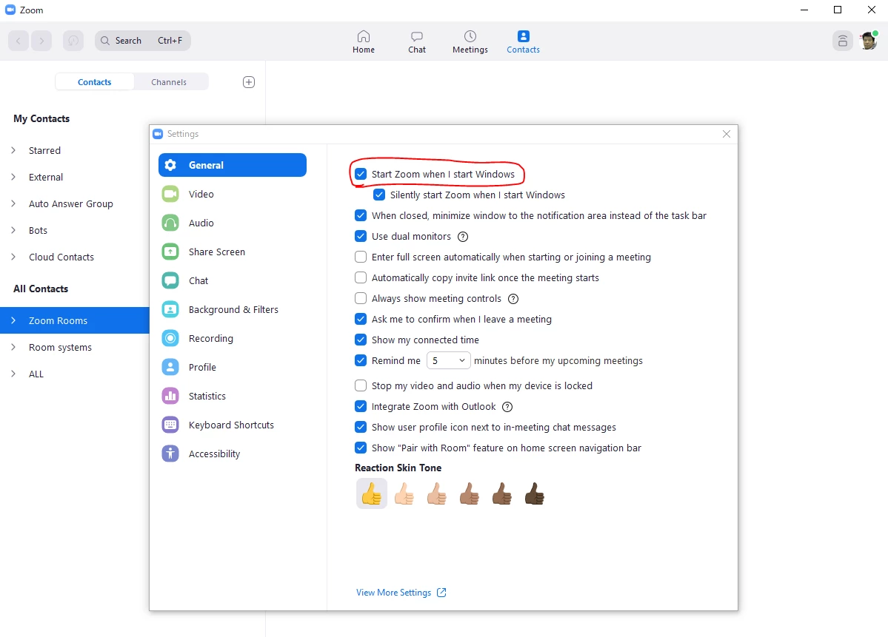Image resolution: width=888 pixels, height=637 pixels.
Task: Open the user profile avatar menu
Action: pyautogui.click(x=869, y=41)
